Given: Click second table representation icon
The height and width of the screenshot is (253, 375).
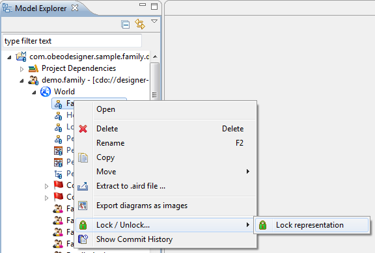Looking at the screenshot, I should coord(58,163).
